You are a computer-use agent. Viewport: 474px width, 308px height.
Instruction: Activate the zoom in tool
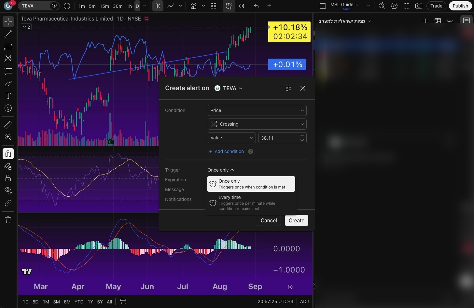8,137
